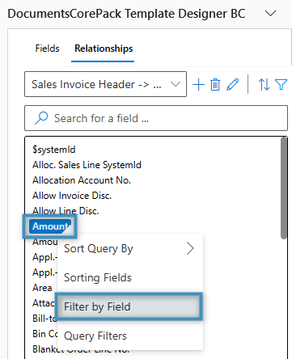Collapse the DocumentsCorePack Template Designer pane chevron
292x359 pixels.
[270, 13]
